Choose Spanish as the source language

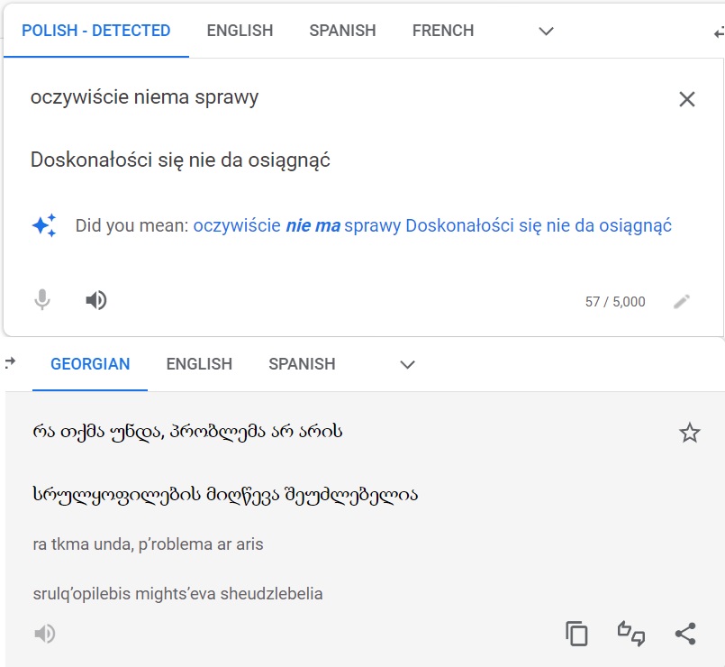(342, 30)
